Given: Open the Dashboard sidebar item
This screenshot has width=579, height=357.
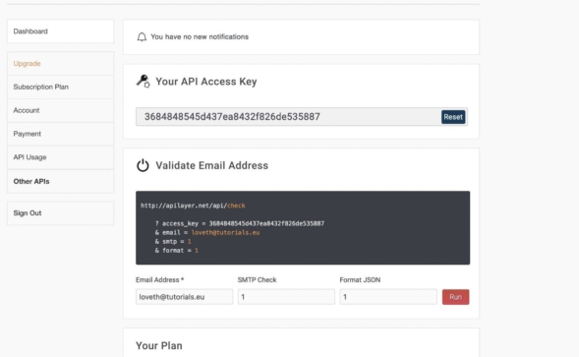Looking at the screenshot, I should [x=61, y=31].
